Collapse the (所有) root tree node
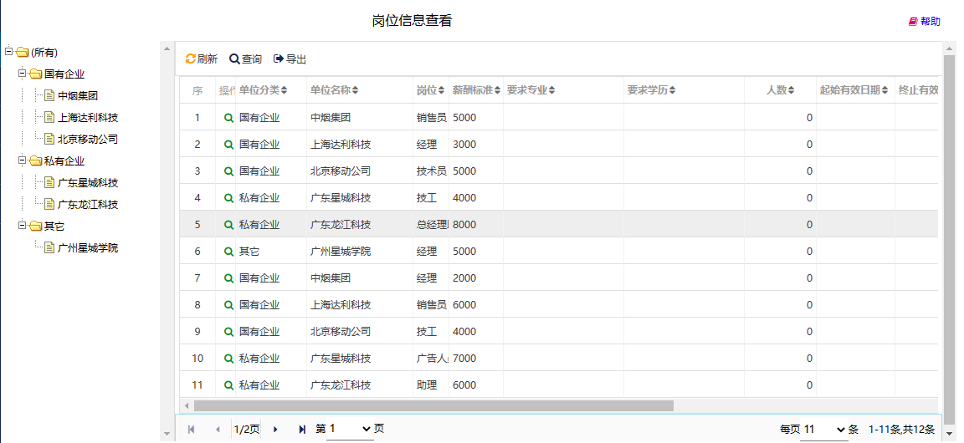 [x=8, y=52]
